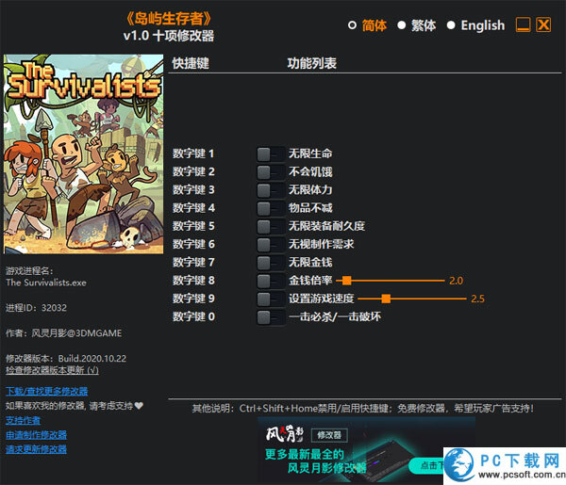Select 繁体 language radio button
Screen dimensions: 566x485
402,25
